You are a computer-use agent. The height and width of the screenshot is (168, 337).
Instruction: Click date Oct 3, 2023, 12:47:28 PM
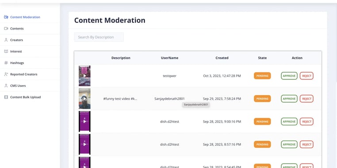(222, 76)
